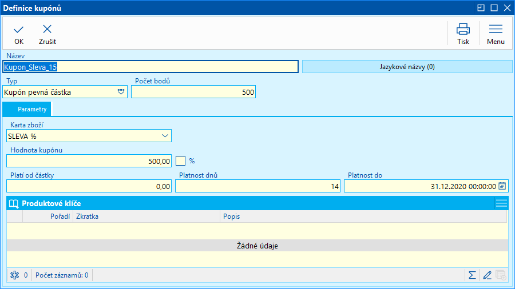Click the book icon beside Produktové klíče
The height and width of the screenshot is (289, 515).
[x=14, y=204]
